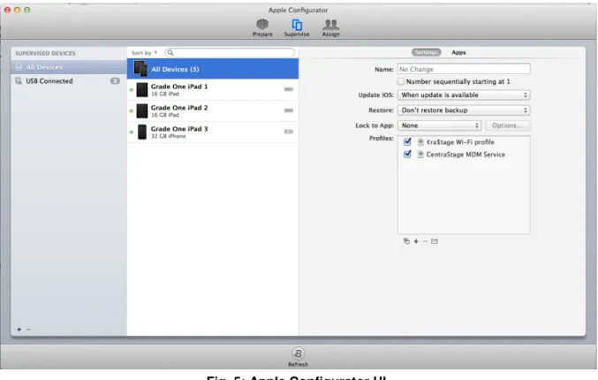Add a new profile with plus

(416, 241)
